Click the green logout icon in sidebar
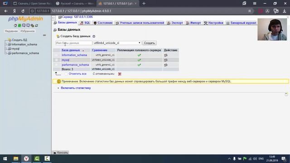The image size is (290, 163). (x=19, y=25)
